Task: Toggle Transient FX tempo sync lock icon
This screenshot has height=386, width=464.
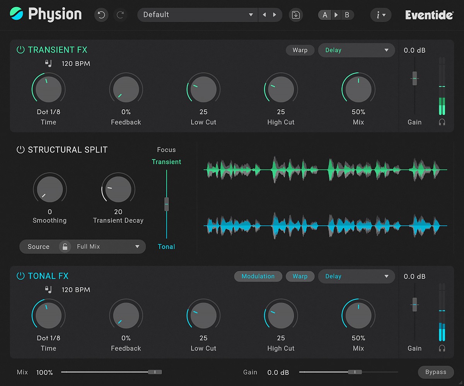Action: [48, 63]
